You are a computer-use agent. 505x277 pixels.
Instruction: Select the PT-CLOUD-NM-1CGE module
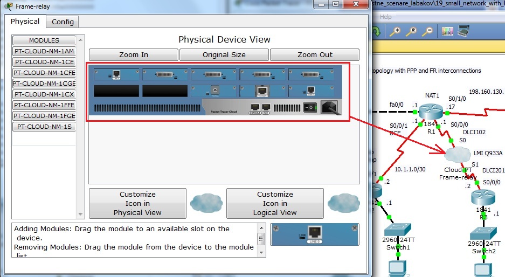(44, 84)
